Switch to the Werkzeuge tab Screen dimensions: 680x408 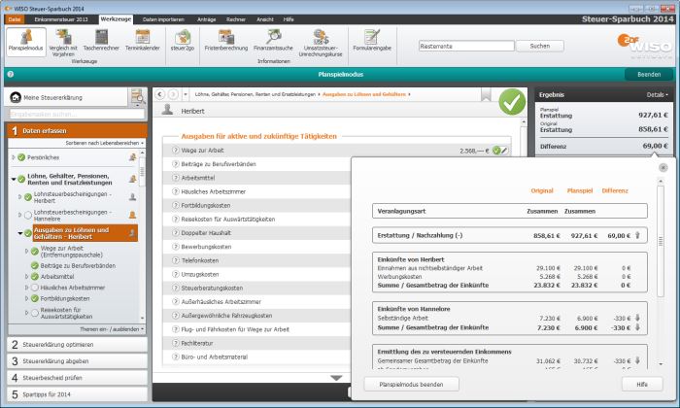pos(116,19)
